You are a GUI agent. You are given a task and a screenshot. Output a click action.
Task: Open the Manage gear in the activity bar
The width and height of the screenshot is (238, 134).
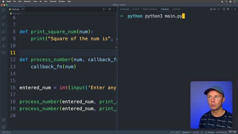click(4, 127)
